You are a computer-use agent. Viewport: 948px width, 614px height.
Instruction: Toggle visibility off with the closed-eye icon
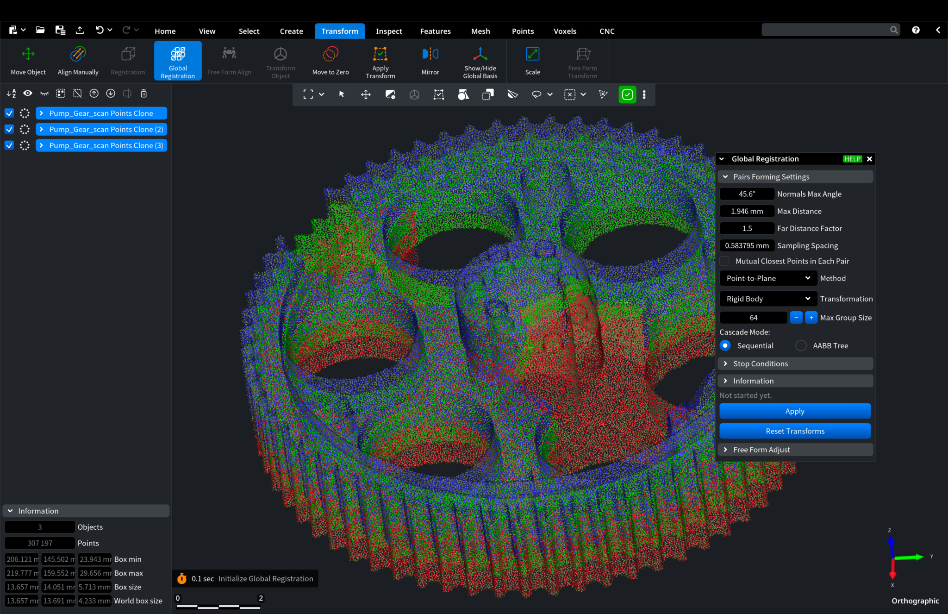tap(44, 93)
